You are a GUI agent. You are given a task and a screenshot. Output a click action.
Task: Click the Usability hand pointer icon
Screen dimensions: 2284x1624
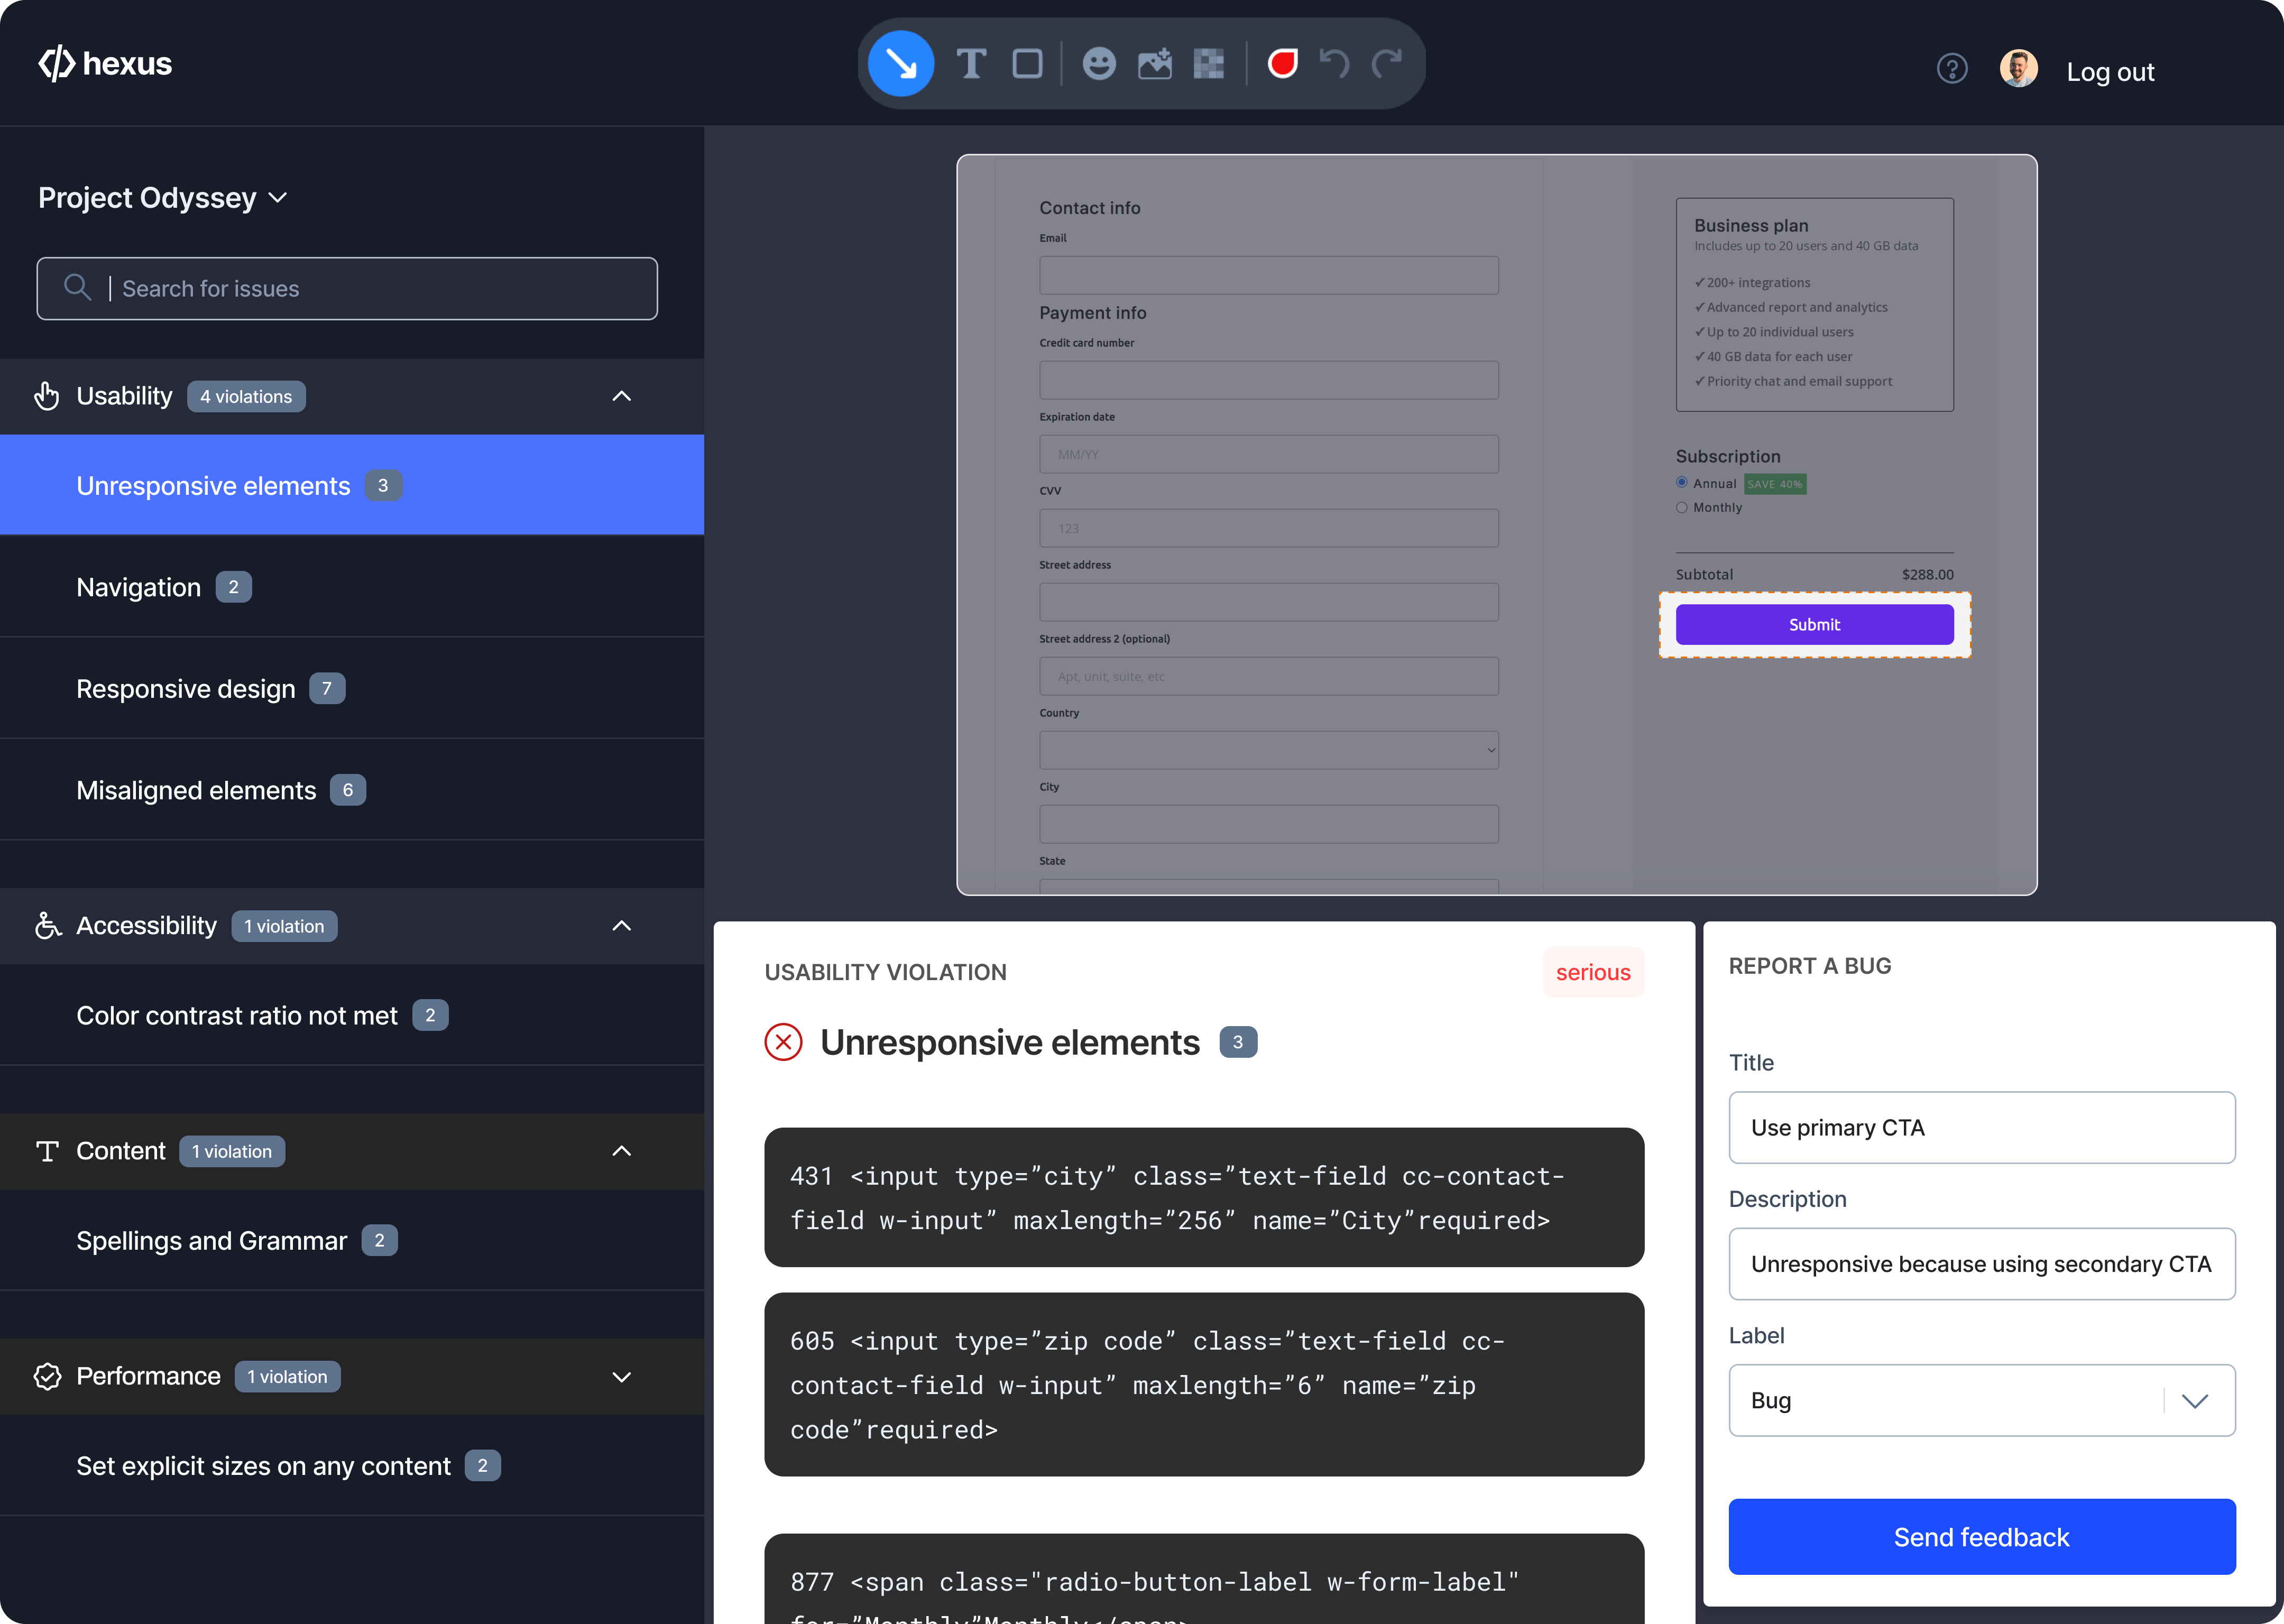[x=47, y=396]
